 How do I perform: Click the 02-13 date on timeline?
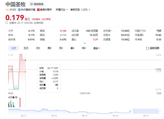click(x=85, y=116)
